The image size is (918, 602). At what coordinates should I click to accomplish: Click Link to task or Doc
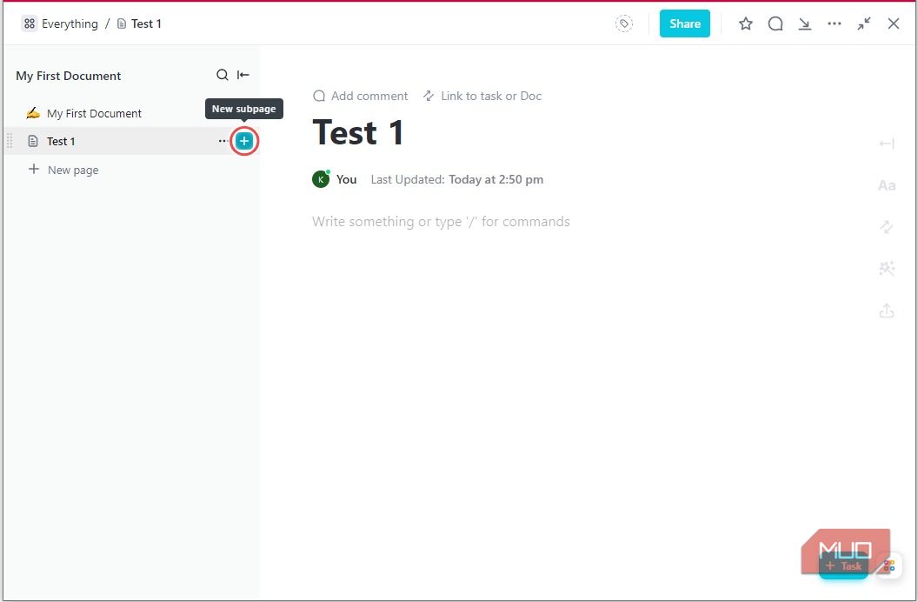pos(482,96)
